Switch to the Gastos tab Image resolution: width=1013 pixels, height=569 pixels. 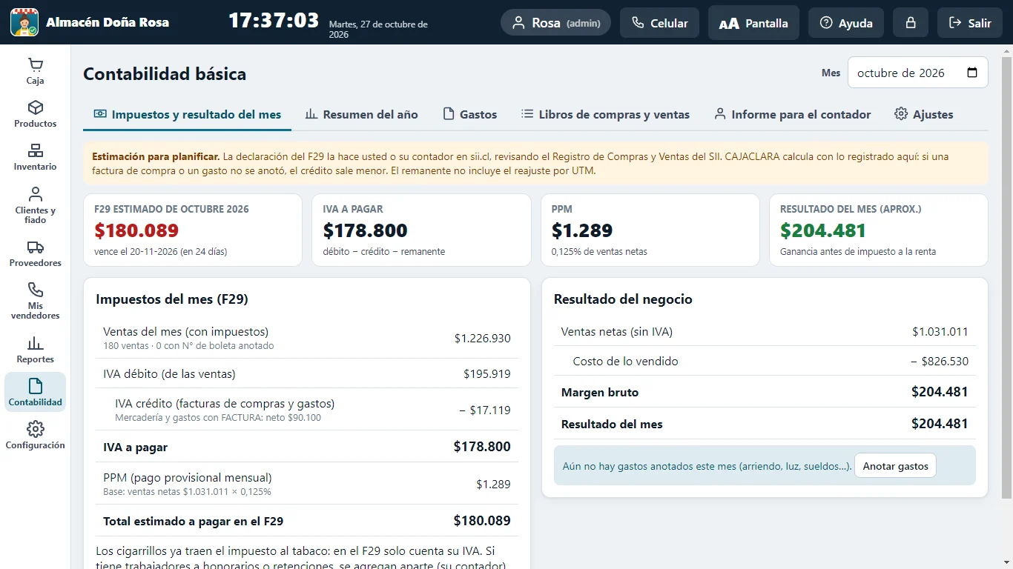point(469,114)
